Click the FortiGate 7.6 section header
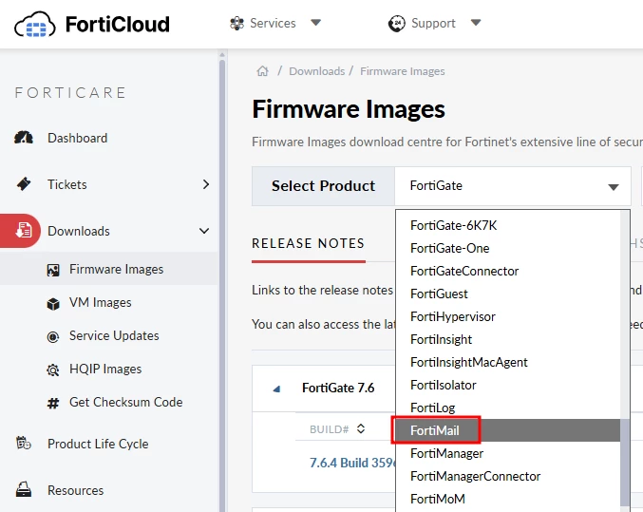The width and height of the screenshot is (643, 512). click(x=338, y=388)
